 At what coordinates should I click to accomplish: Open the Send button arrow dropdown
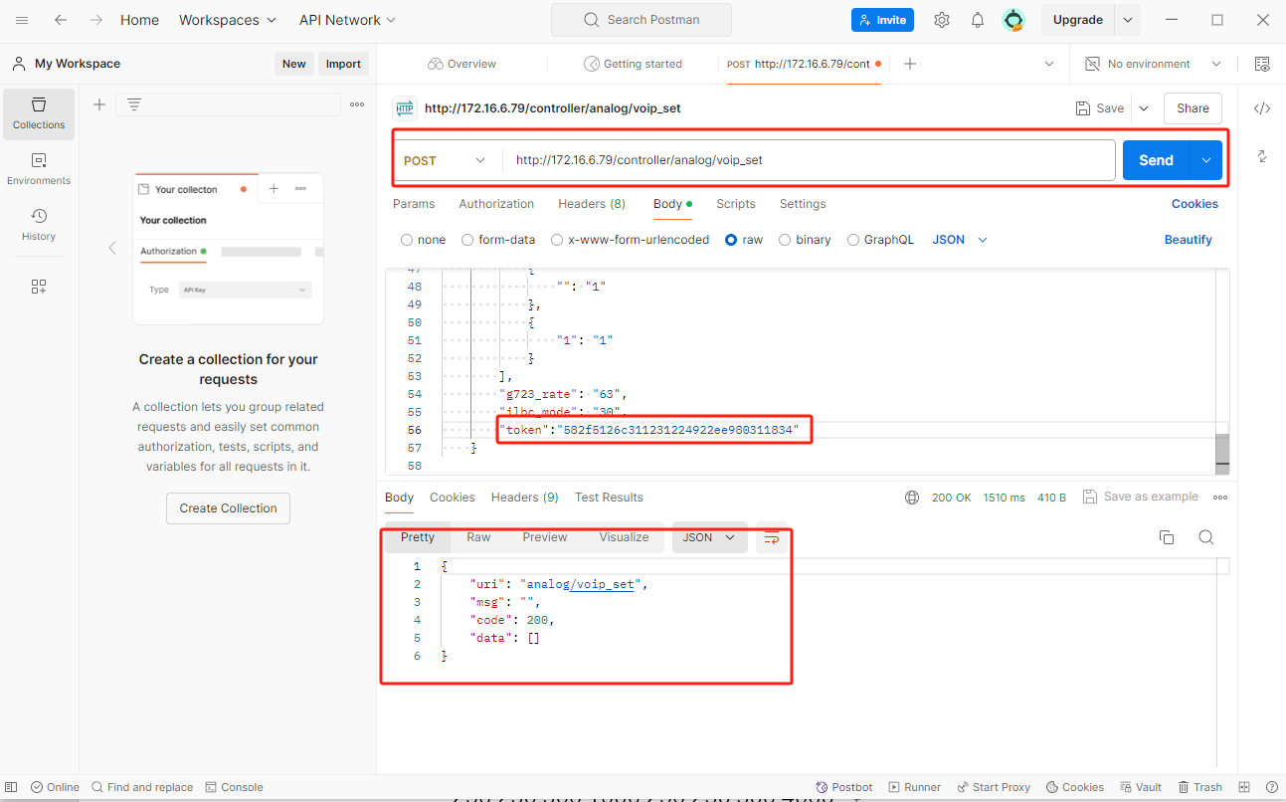tap(1206, 160)
